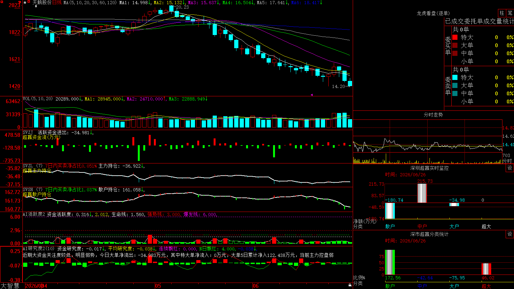Click the 时间 date in 深市超赢分类统计
The image size is (514, 289).
405,241
